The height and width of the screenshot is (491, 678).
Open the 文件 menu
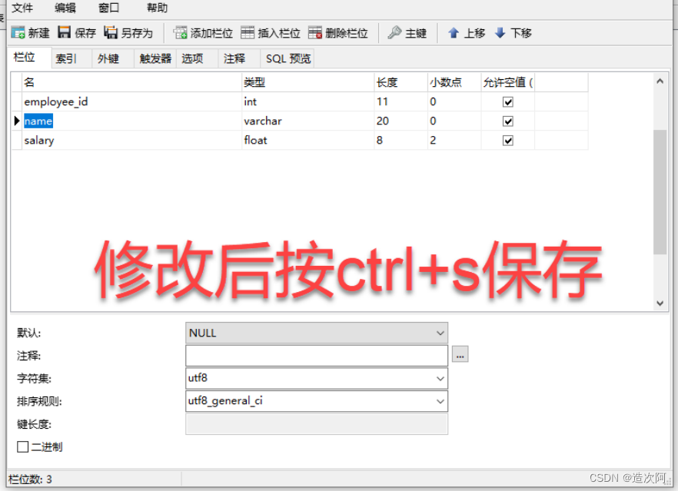pyautogui.click(x=23, y=8)
